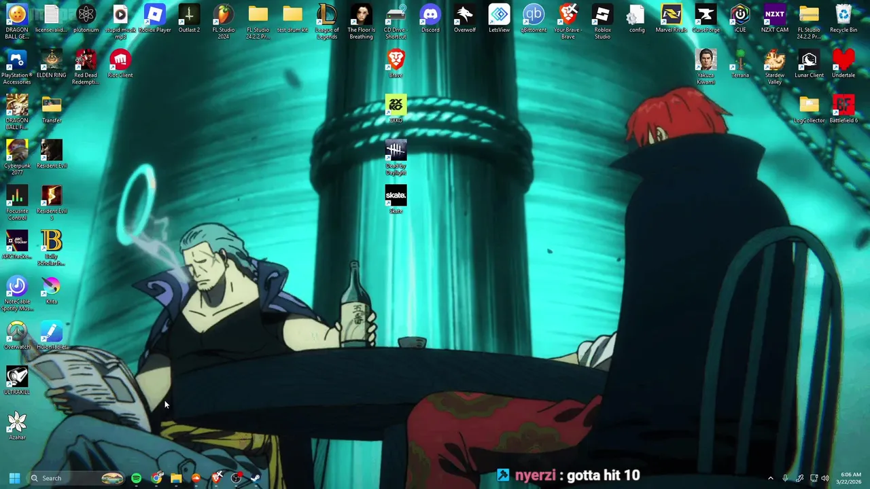
Task: Open the Terraria desktop shortcut
Action: [740, 65]
